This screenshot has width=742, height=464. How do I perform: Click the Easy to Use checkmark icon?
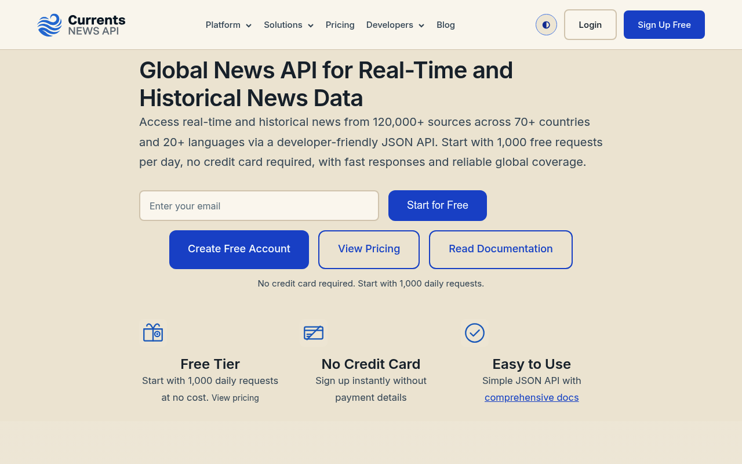475,333
